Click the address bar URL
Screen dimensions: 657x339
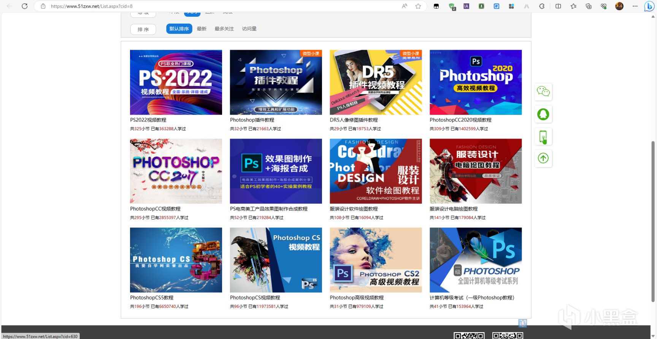point(92,6)
